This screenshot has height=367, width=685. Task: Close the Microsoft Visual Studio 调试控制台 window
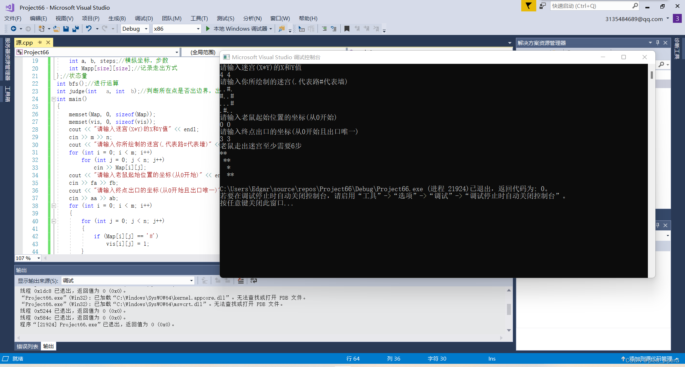[x=644, y=57]
